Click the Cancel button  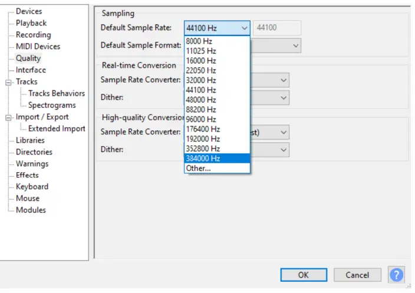(357, 275)
